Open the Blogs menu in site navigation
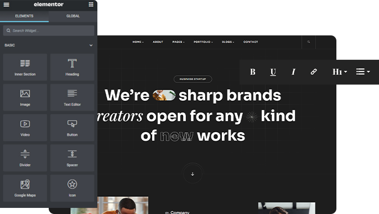Image resolution: width=379 pixels, height=214 pixels. (228, 42)
